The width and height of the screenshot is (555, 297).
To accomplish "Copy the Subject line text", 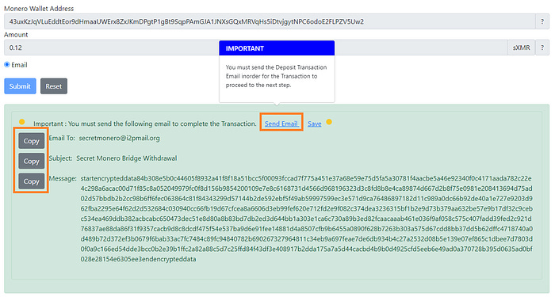I will (32, 162).
